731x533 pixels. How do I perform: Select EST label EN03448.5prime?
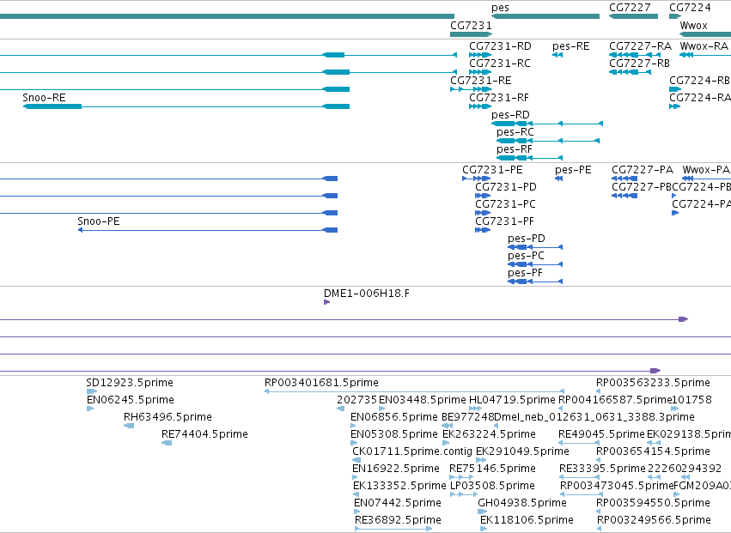click(x=423, y=400)
